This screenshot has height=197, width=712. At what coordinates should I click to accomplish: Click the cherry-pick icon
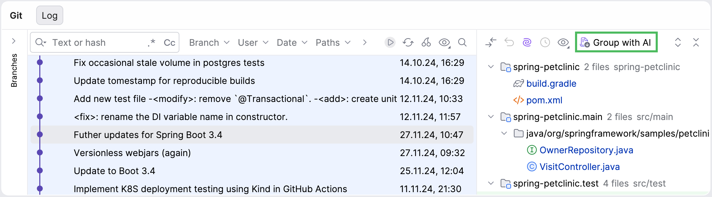[x=426, y=43]
